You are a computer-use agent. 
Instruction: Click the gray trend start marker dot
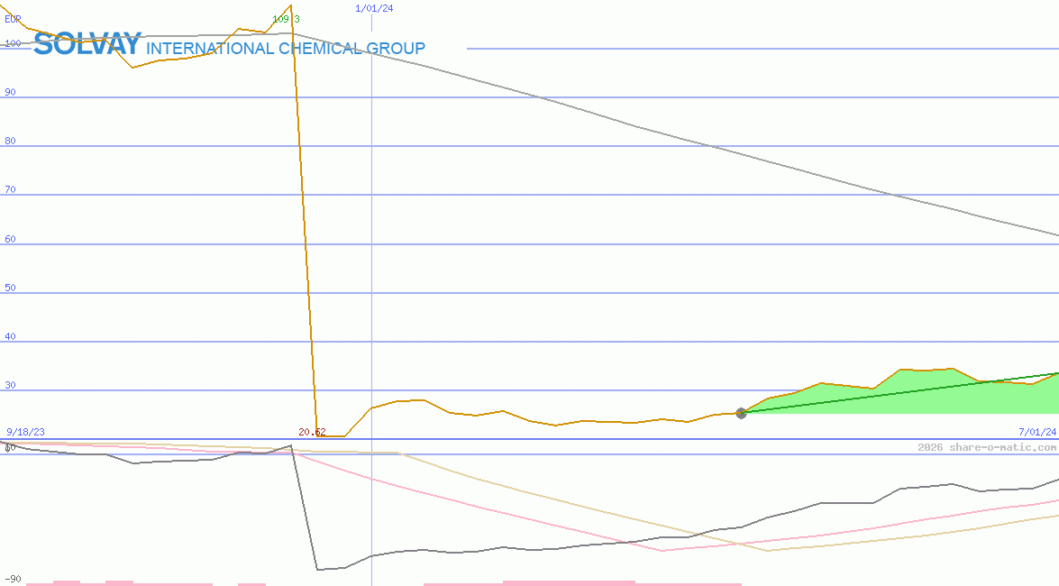click(x=741, y=413)
